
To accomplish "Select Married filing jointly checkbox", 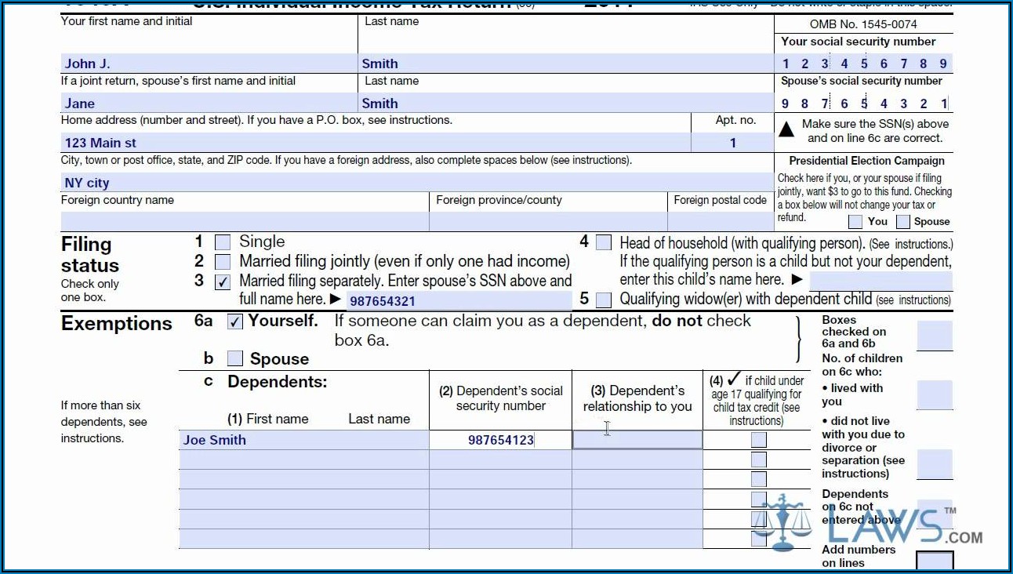I will coord(223,262).
